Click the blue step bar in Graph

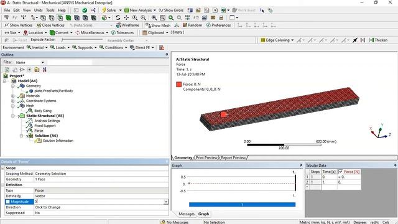click(242, 205)
